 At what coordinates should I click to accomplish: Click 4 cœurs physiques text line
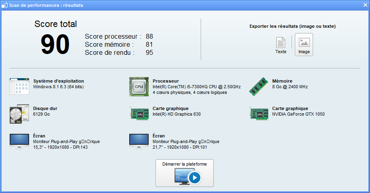coord(190,93)
